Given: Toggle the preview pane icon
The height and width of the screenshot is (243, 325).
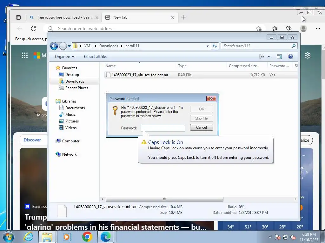Looking at the screenshot, I should coord(279,57).
